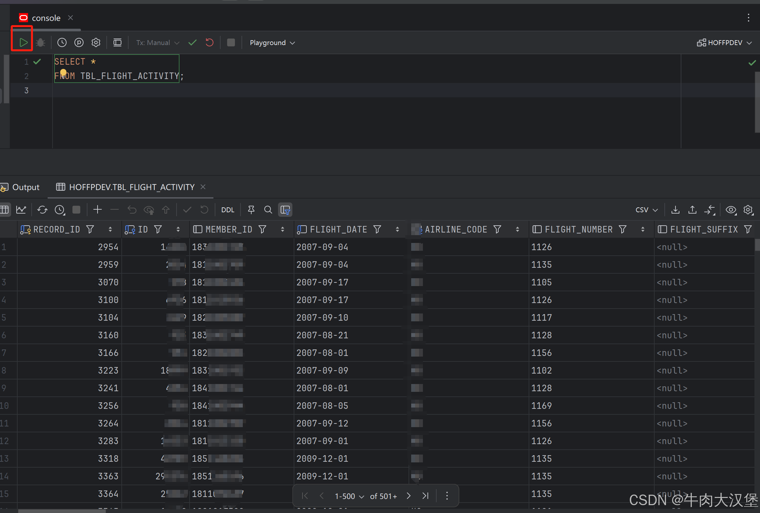
Task: Toggle the local filter button
Action: [x=285, y=210]
